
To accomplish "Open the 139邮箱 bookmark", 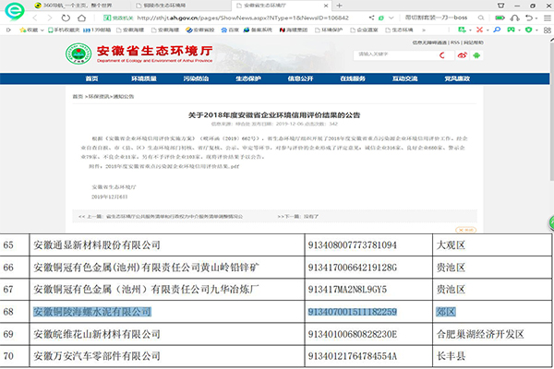I will pos(97,30).
